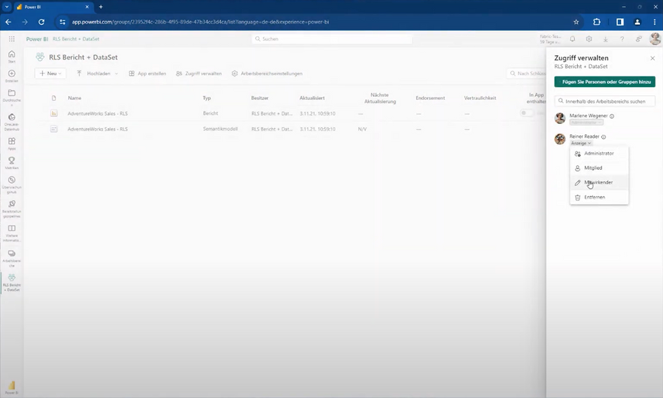Reload the page in the browser
The image size is (663, 398).
(x=41, y=22)
